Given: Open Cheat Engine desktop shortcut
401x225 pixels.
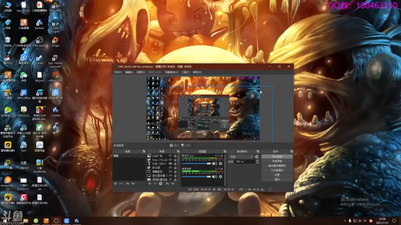Looking at the screenshot, I should 55,26.
